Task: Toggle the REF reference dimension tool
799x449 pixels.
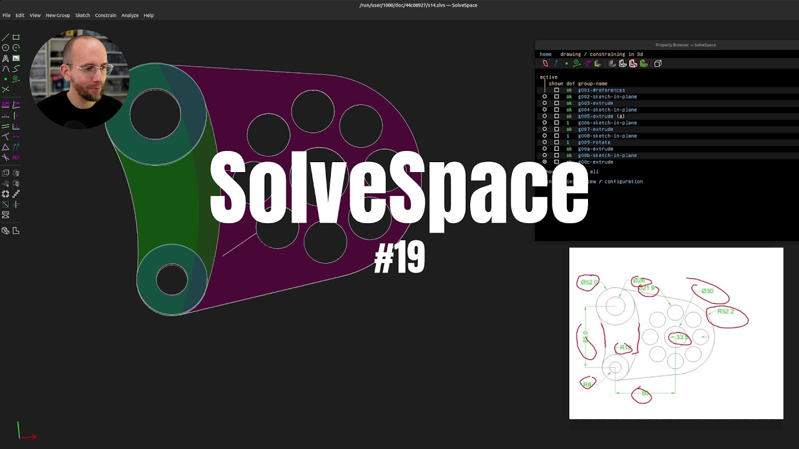Action: point(16,157)
